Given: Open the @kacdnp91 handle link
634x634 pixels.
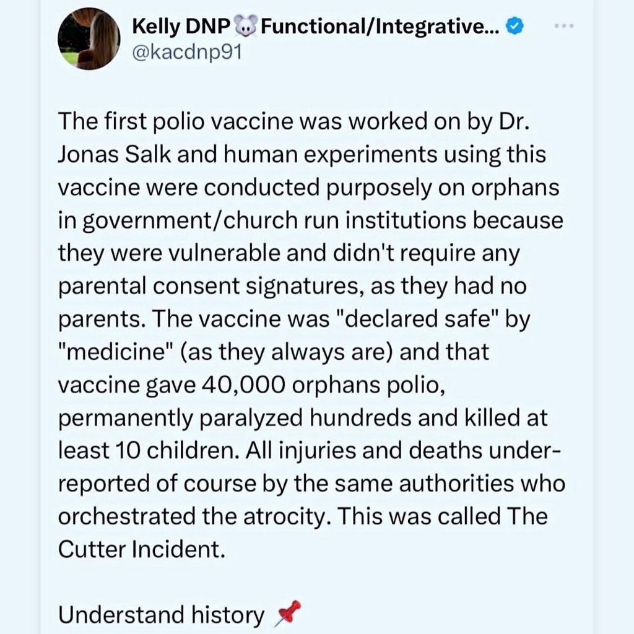Looking at the screenshot, I should (x=187, y=52).
